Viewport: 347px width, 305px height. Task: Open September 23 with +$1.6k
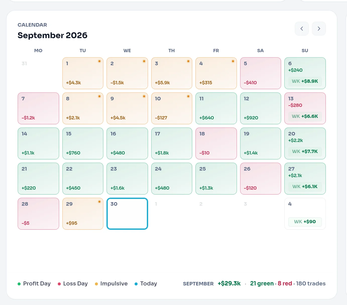pyautogui.click(x=127, y=179)
